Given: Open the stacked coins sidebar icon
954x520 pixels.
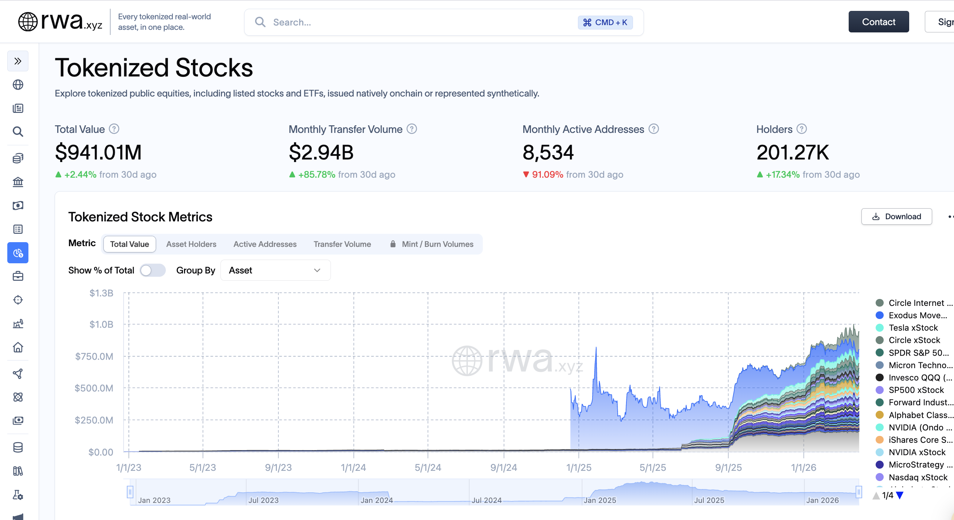Looking at the screenshot, I should pyautogui.click(x=18, y=158).
